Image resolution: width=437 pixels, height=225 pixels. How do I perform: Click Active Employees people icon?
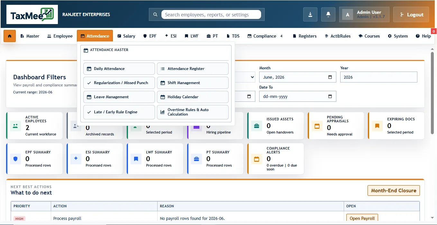click(x=15, y=126)
